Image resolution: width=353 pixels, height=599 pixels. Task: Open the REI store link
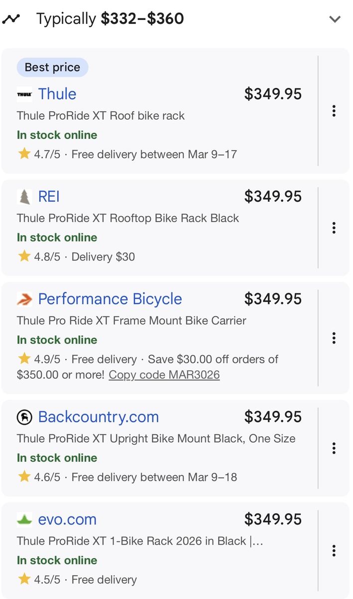coord(49,196)
